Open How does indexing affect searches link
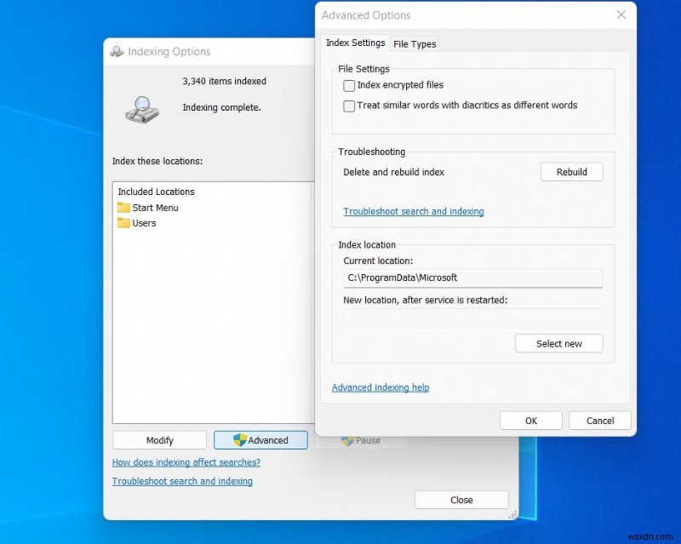 pos(186,462)
